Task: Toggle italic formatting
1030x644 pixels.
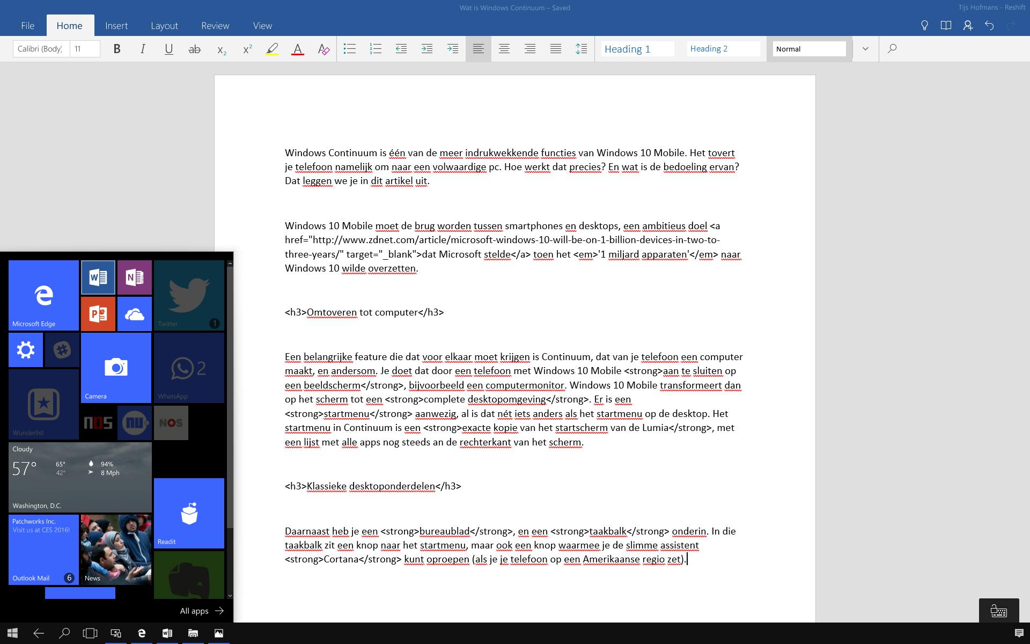Action: 143,49
